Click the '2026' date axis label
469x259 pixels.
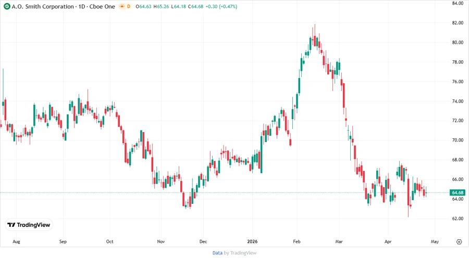coord(252,241)
